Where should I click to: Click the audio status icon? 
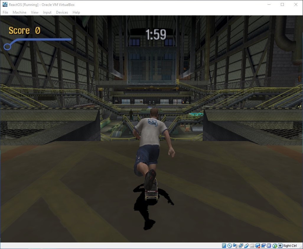coord(235,246)
